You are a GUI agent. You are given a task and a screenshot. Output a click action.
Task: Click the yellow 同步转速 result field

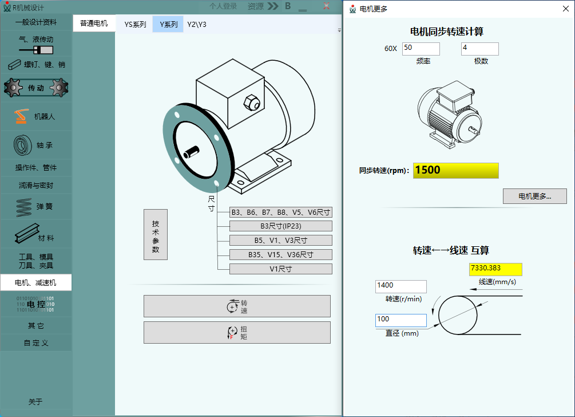(456, 171)
